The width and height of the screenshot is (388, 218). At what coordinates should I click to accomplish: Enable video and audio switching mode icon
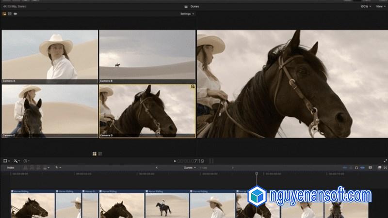point(4,14)
